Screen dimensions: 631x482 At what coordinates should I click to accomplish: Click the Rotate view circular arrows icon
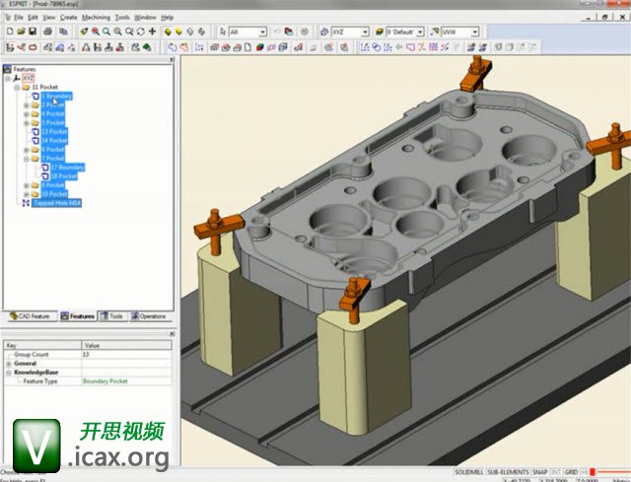pos(140,32)
